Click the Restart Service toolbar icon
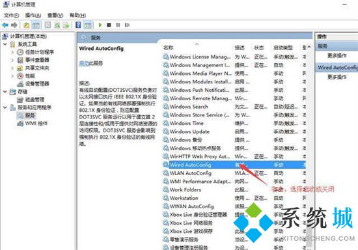Screen dimensions: 358x250 [x=127, y=25]
